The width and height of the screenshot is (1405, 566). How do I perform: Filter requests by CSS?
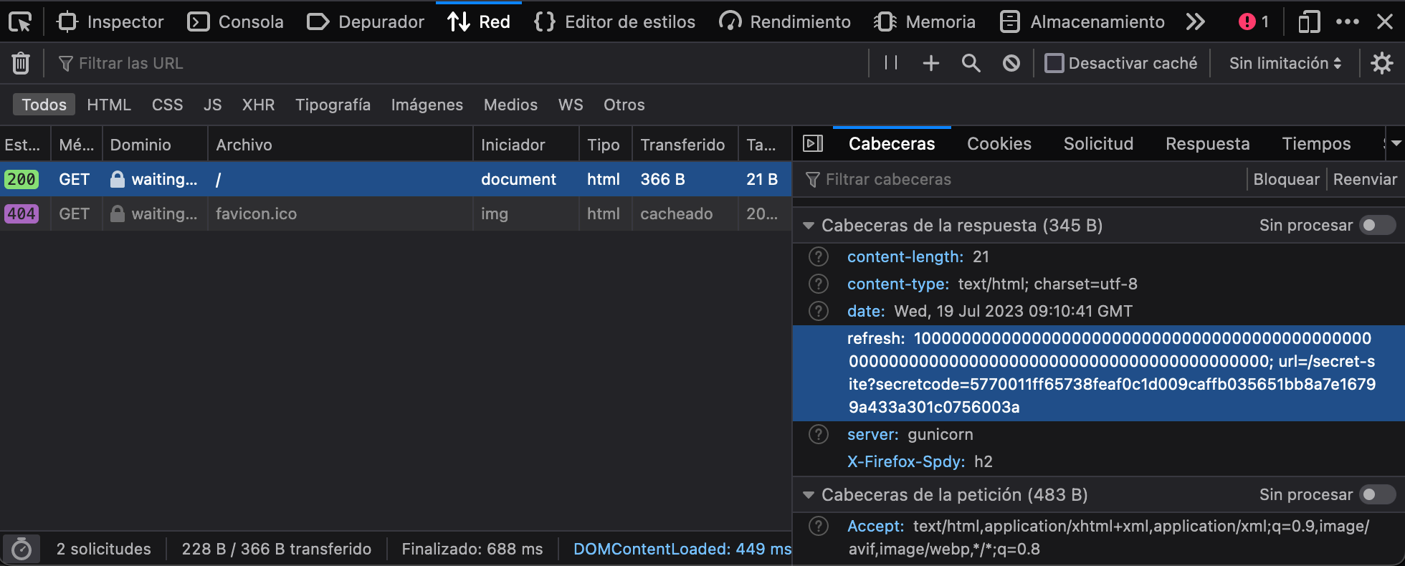tap(167, 105)
